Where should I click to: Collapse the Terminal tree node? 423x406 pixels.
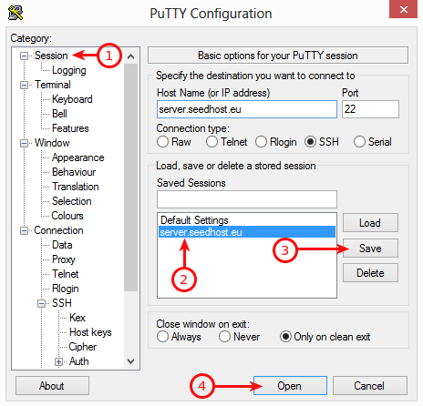[24, 85]
